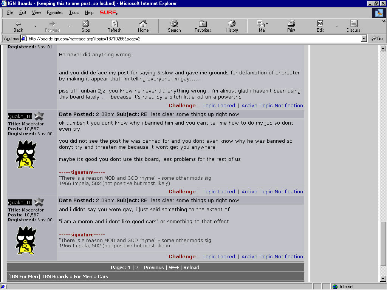This screenshot has height=290, width=387.
Task: Click the Previous page link
Action: pyautogui.click(x=154, y=268)
